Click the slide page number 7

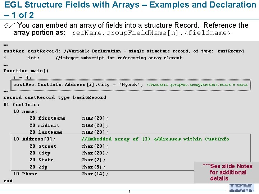(129, 191)
